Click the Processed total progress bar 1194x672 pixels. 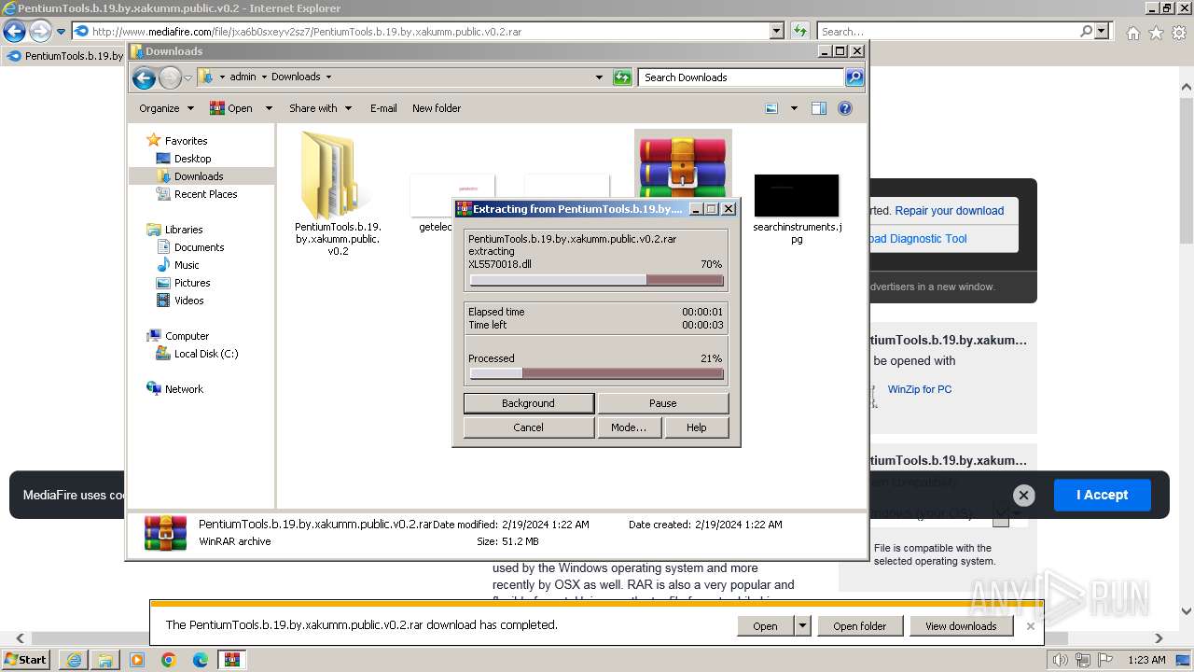pos(596,373)
